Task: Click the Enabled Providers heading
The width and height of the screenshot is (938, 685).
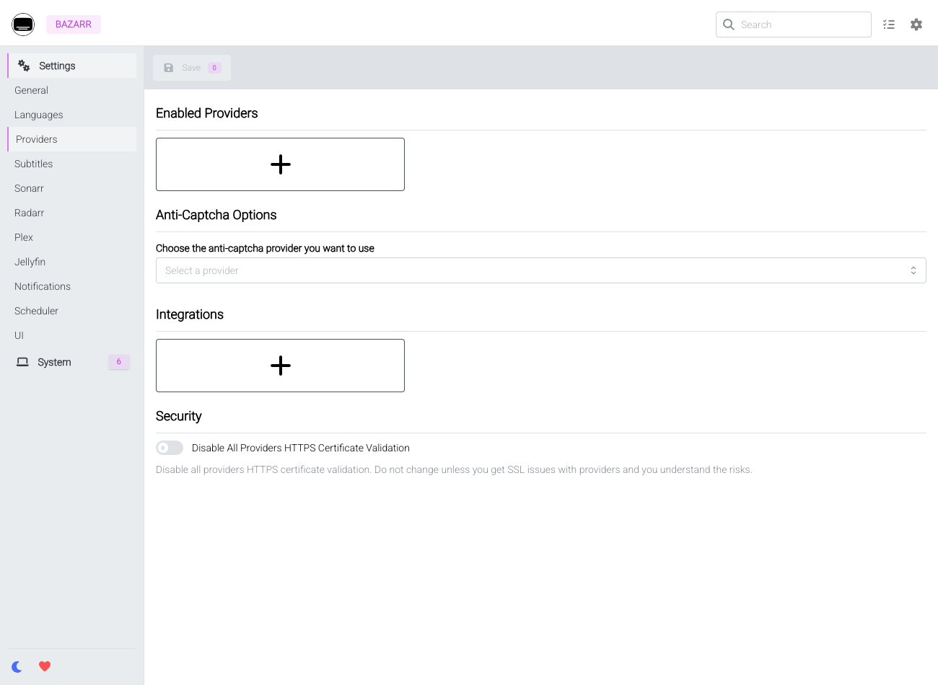Action: point(207,113)
